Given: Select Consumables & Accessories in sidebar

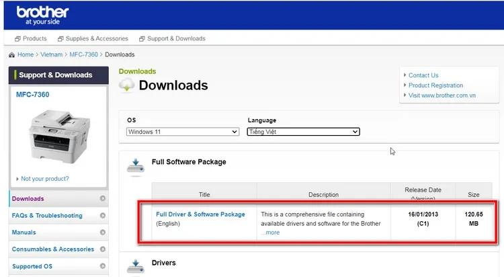Looking at the screenshot, I should click(53, 249).
